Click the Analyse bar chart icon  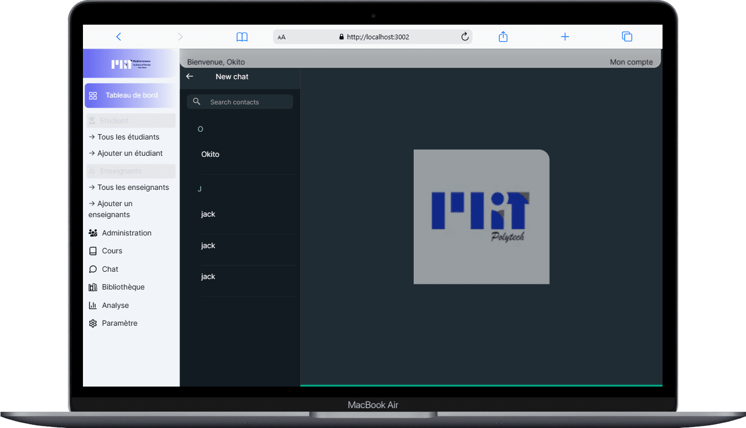[x=93, y=305]
